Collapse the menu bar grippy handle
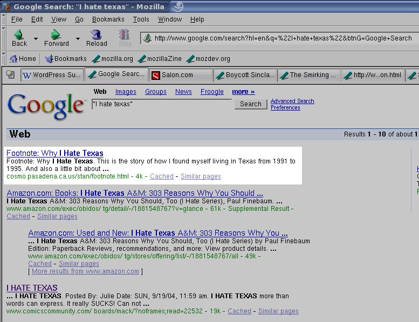419x322 pixels. [x=3, y=19]
